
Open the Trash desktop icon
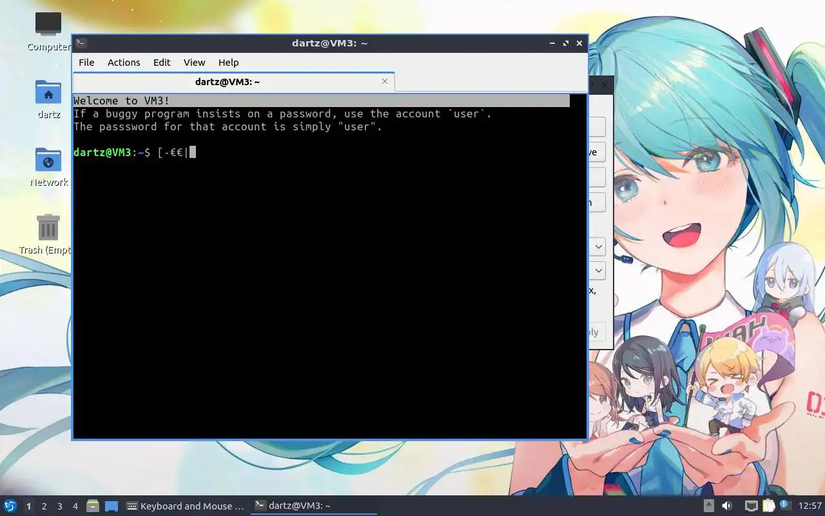pyautogui.click(x=48, y=235)
